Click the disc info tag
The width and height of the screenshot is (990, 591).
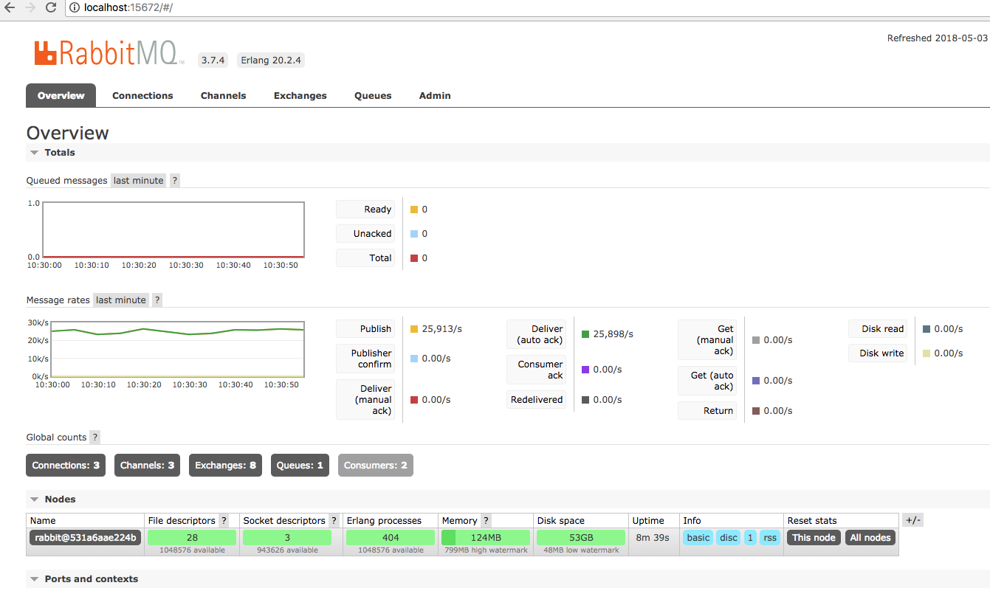pos(729,537)
